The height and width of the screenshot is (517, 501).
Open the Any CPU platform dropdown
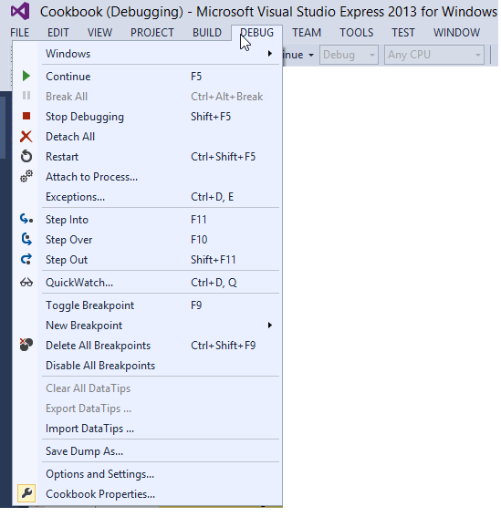pyautogui.click(x=434, y=55)
